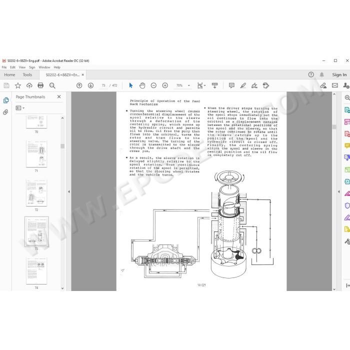Open the View menu

click(22, 67)
